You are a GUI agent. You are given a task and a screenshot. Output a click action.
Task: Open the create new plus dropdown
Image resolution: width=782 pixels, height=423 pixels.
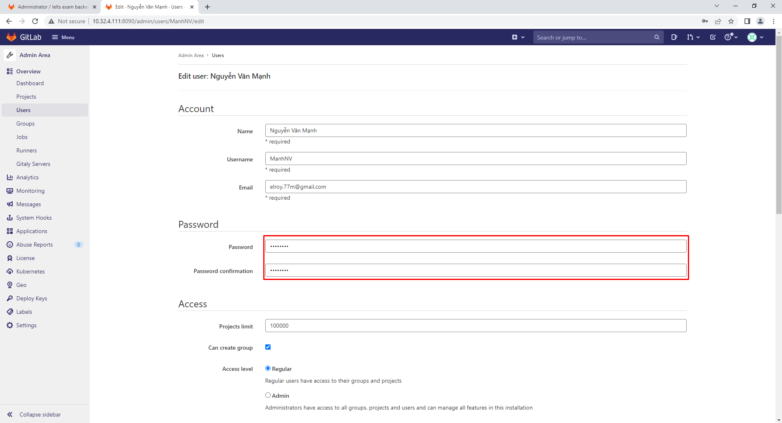518,37
